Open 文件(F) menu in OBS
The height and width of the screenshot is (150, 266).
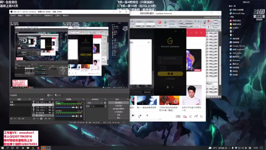(13, 15)
